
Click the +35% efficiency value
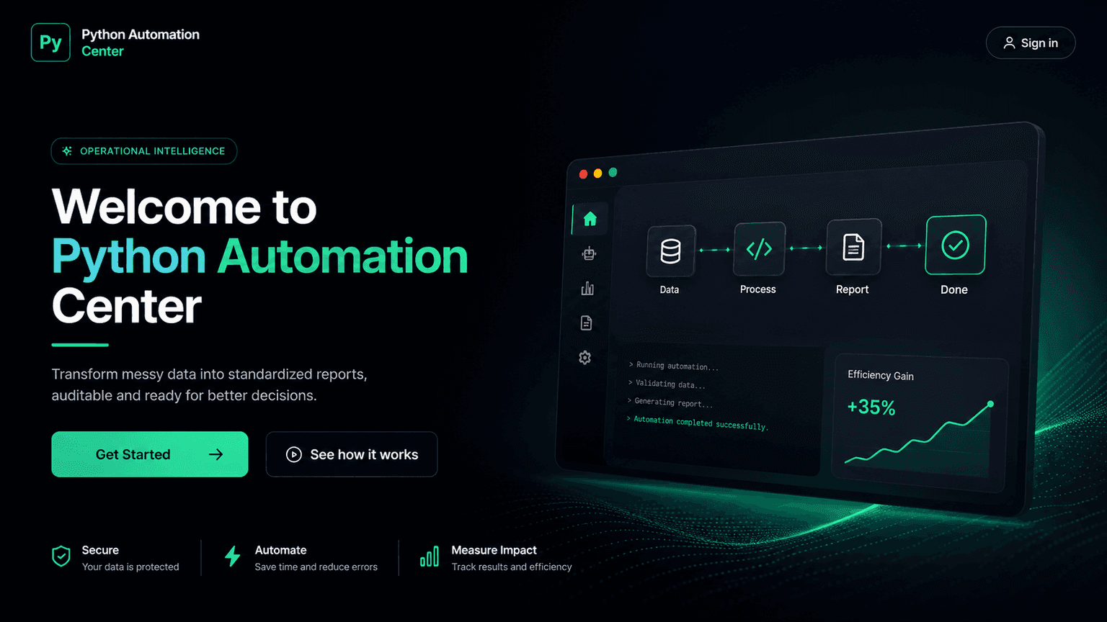[x=871, y=407]
